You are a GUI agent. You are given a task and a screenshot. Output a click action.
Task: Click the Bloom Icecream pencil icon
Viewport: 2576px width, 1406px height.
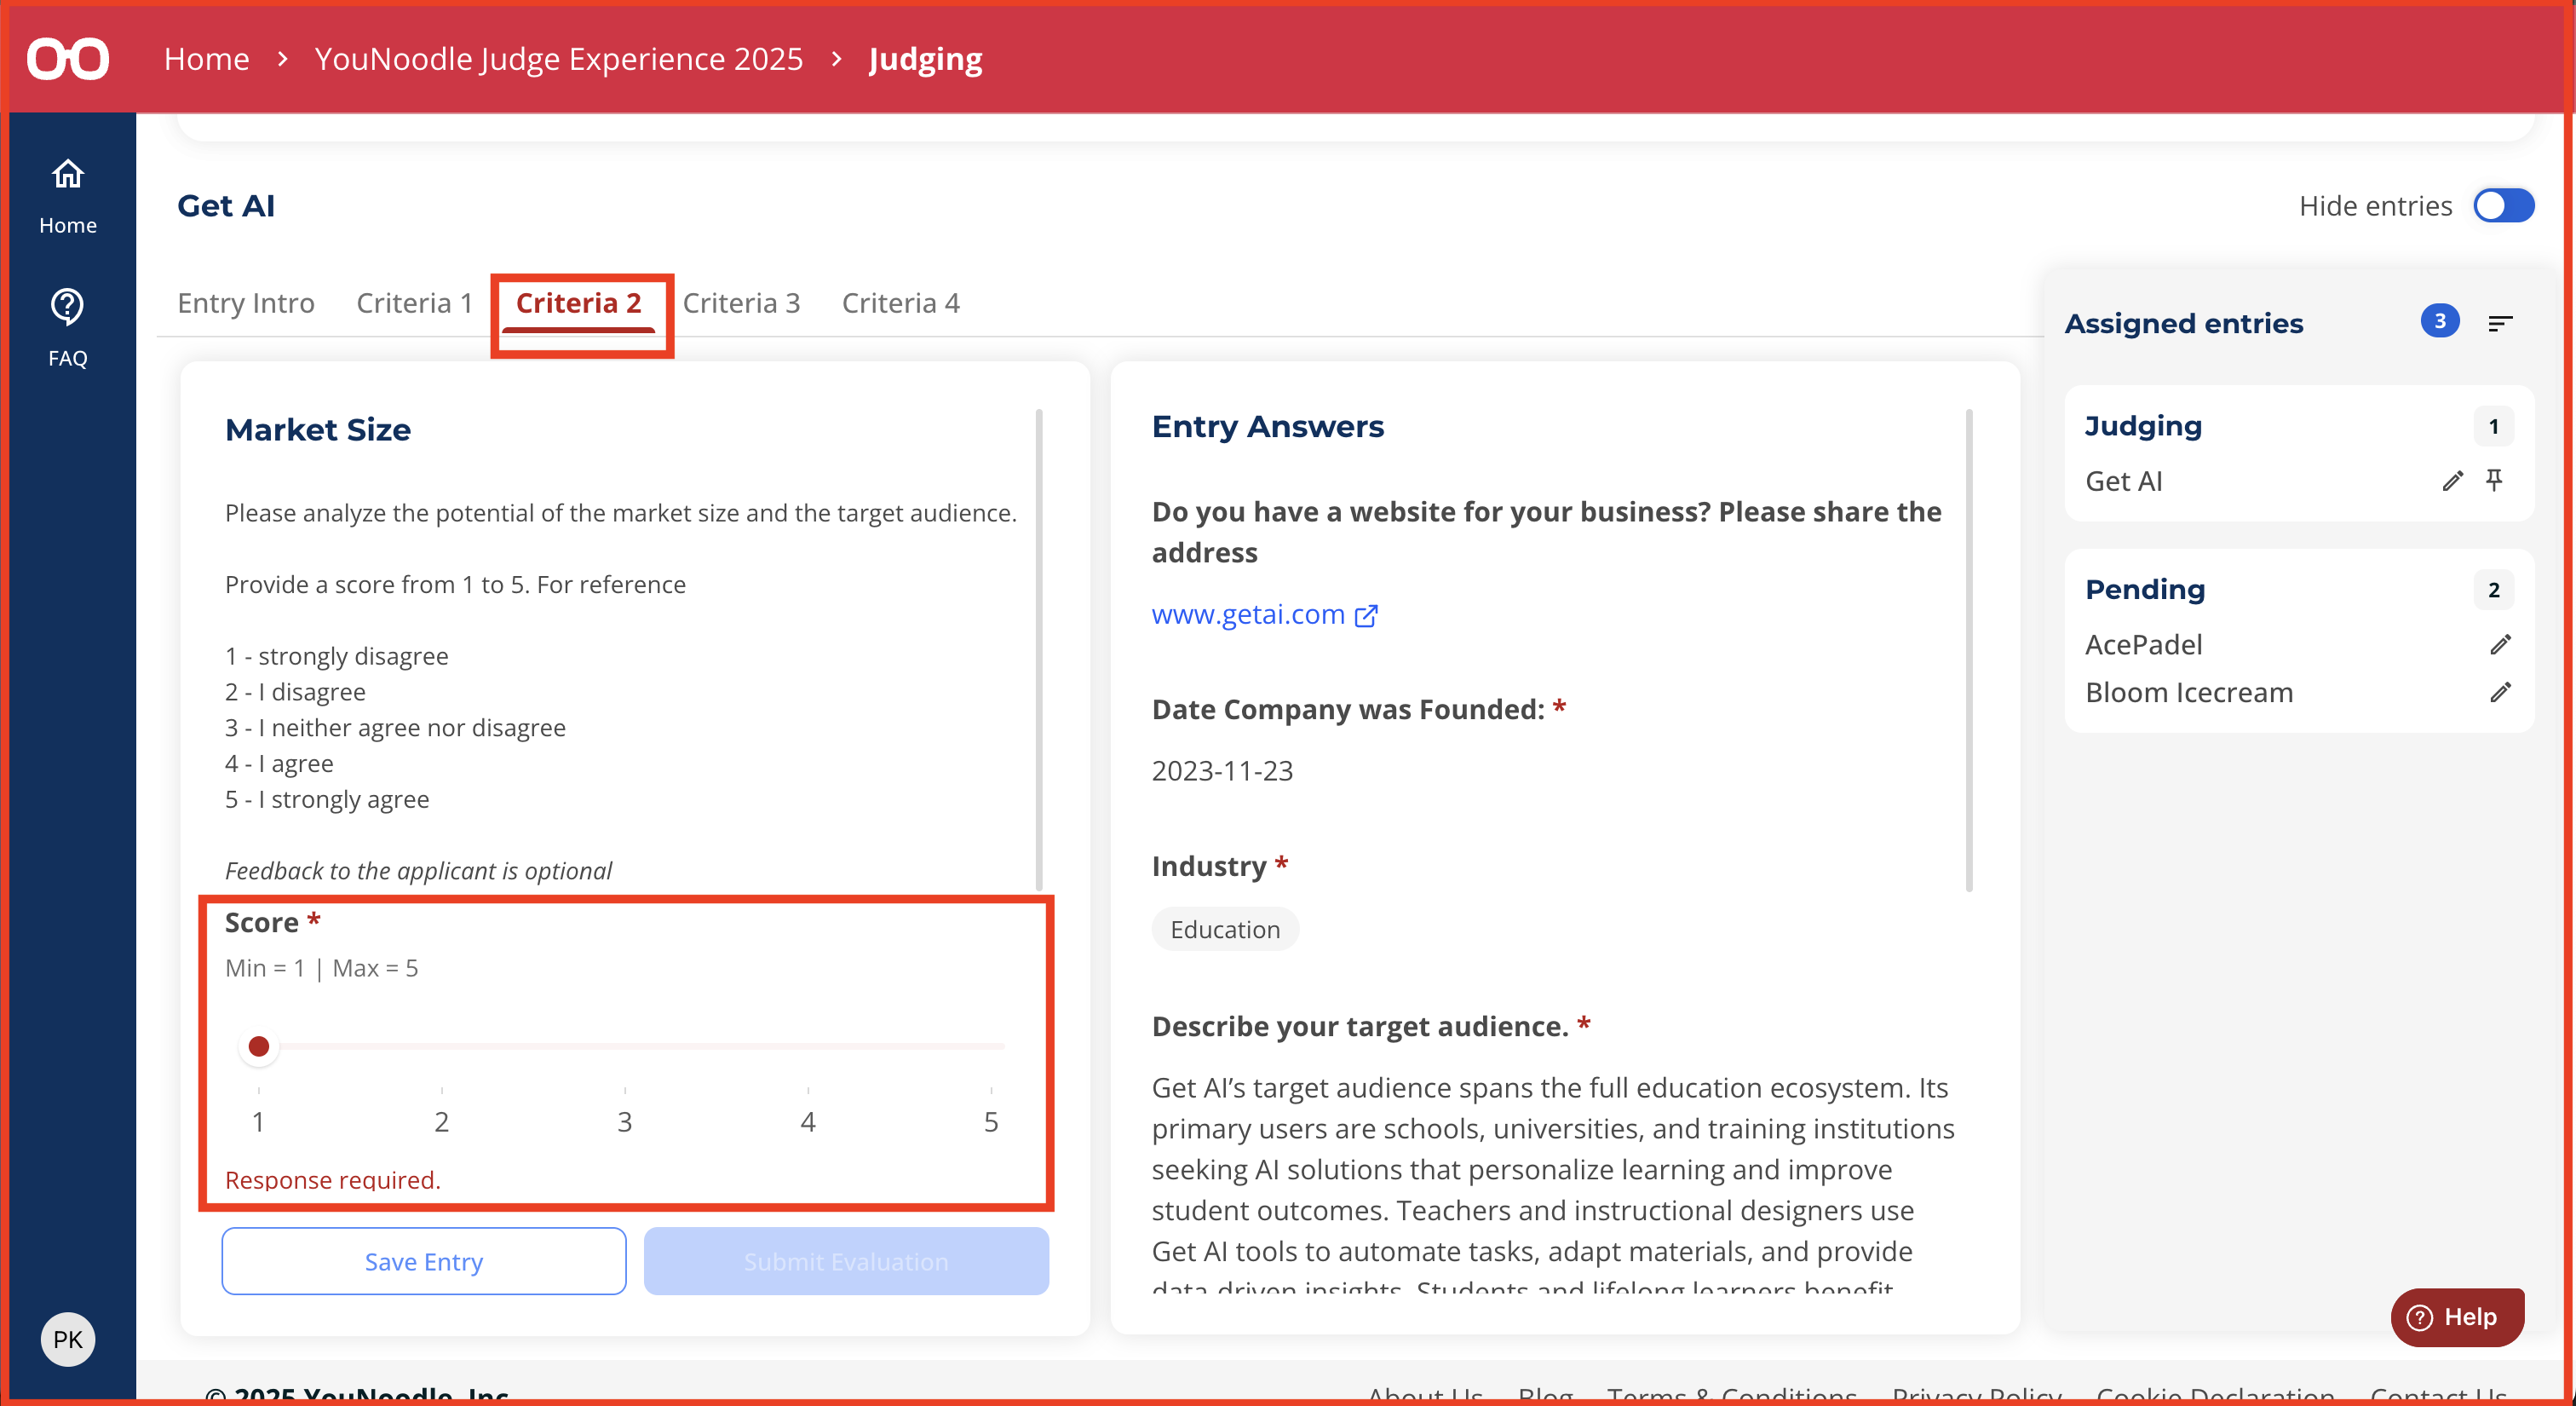click(2500, 692)
